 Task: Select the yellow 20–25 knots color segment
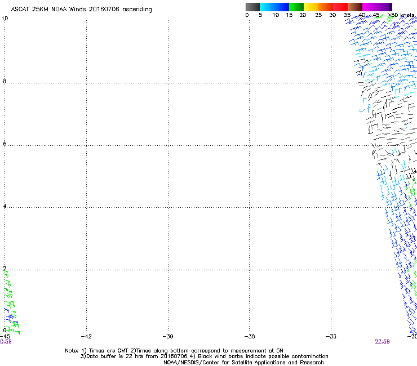[311, 7]
